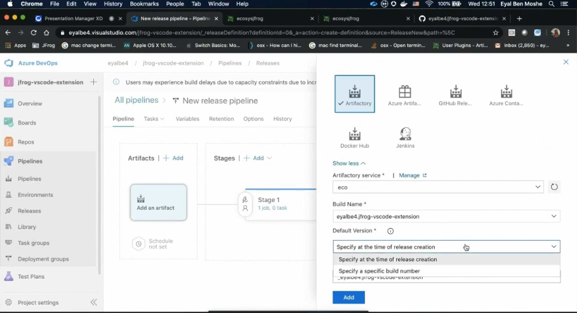
Task: Open the Apple menu
Action: pyautogui.click(x=10, y=4)
